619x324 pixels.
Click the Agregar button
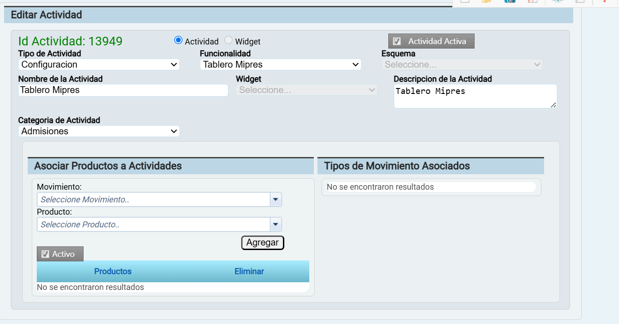coord(262,243)
